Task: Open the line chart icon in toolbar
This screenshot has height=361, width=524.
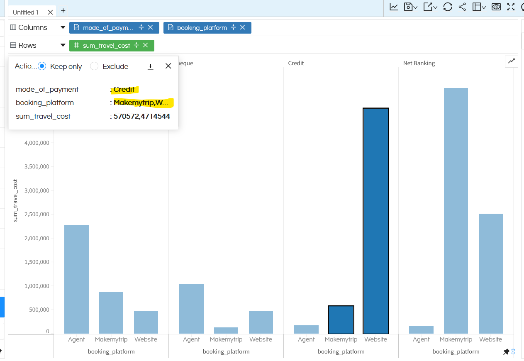Action: coord(394,7)
